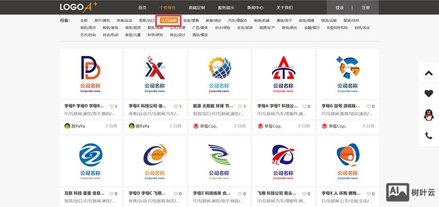The height and width of the screenshot is (207, 439).
Task: Filter by 通信/电子 industry
Action: [x=284, y=21]
